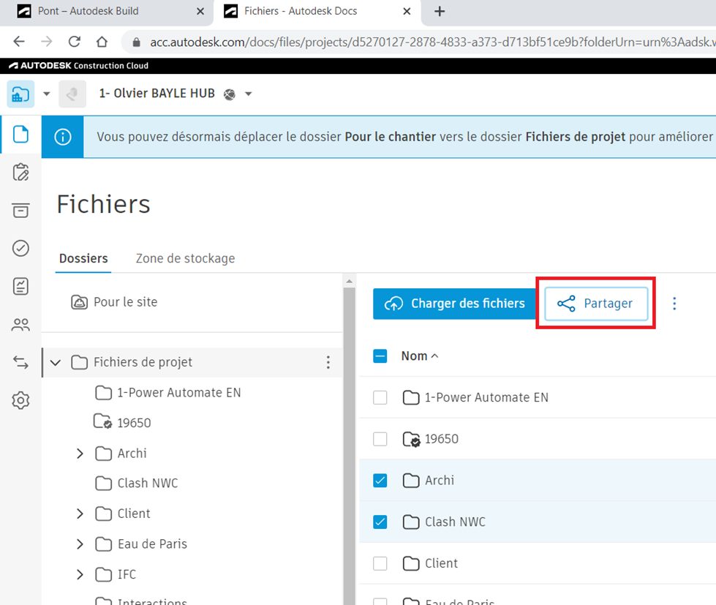Image resolution: width=716 pixels, height=605 pixels.
Task: Click the Pour le site hardhat icon
Action: click(x=80, y=302)
